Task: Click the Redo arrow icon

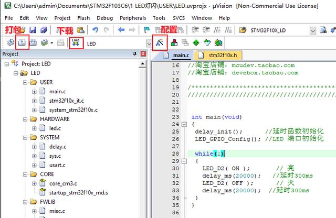Action: (x=107, y=30)
